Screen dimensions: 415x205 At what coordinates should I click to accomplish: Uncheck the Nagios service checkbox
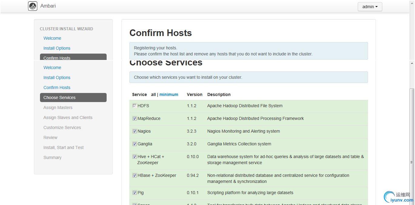(x=134, y=131)
